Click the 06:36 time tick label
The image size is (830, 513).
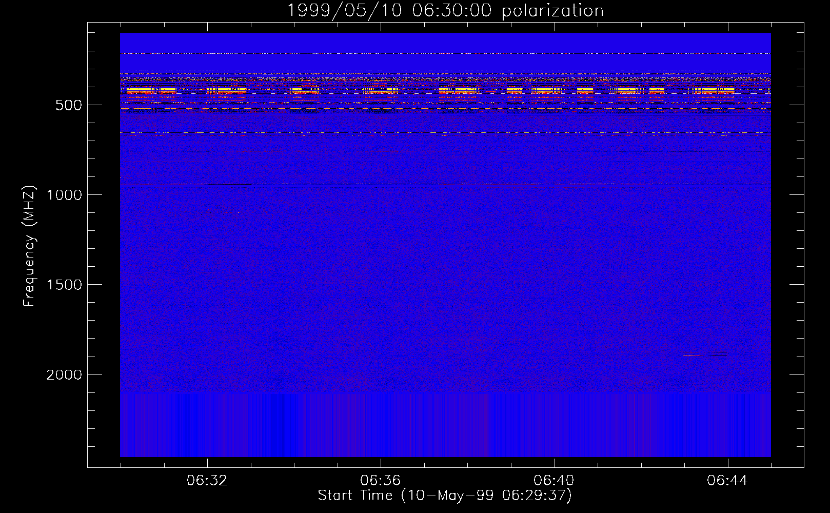pyautogui.click(x=381, y=481)
